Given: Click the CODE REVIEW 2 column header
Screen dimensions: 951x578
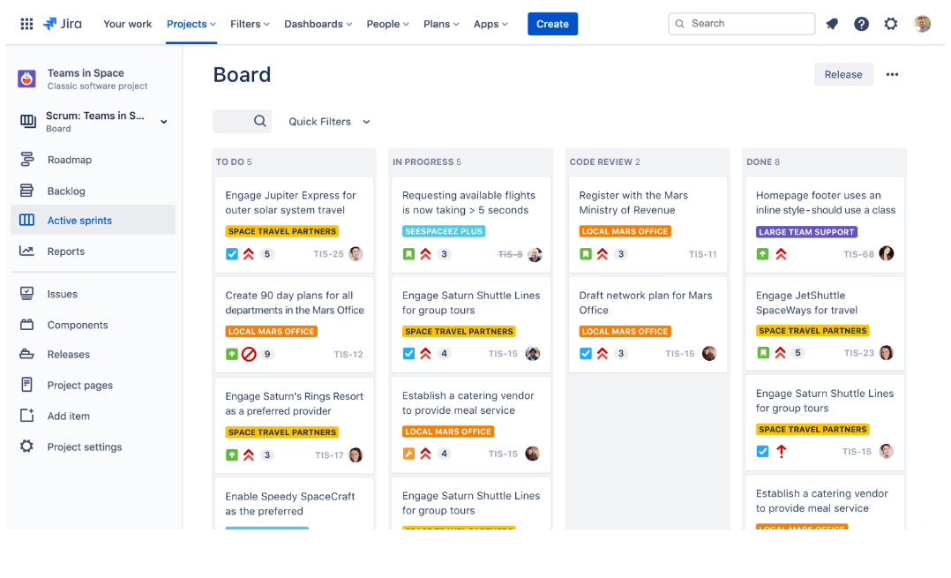Looking at the screenshot, I should click(604, 162).
